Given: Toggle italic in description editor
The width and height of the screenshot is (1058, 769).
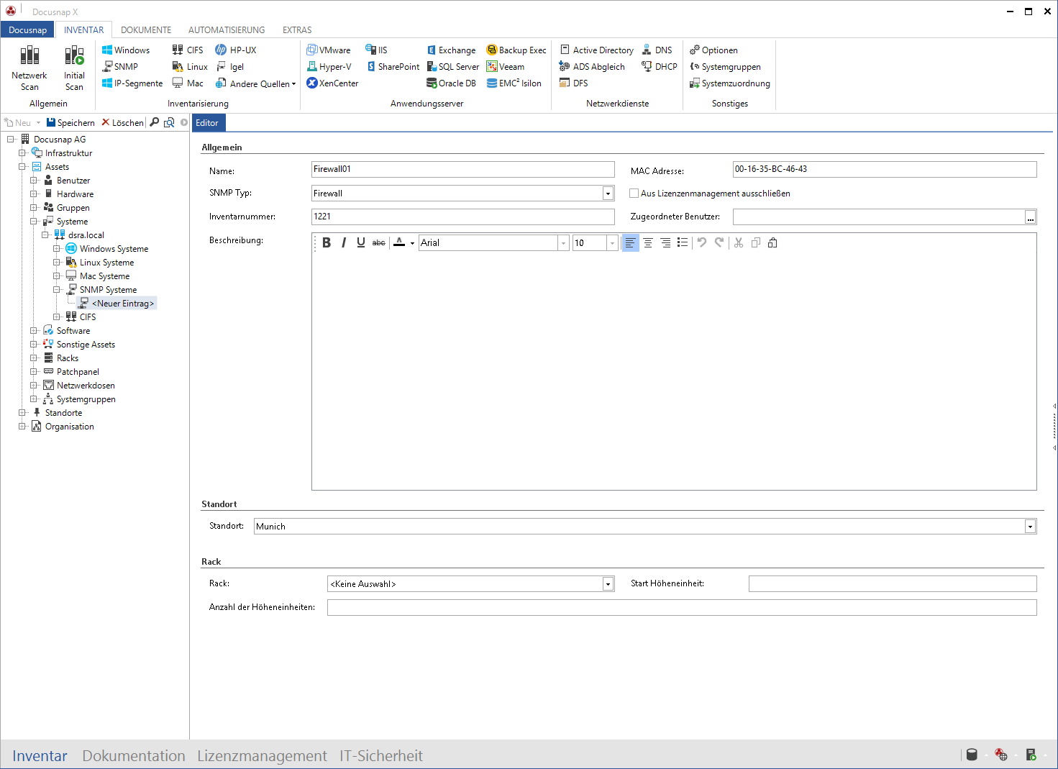Looking at the screenshot, I should coord(344,243).
